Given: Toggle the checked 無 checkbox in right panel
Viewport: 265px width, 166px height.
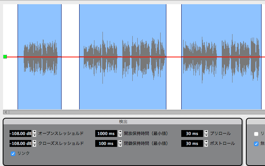Looking at the screenshot, I should [x=256, y=144].
